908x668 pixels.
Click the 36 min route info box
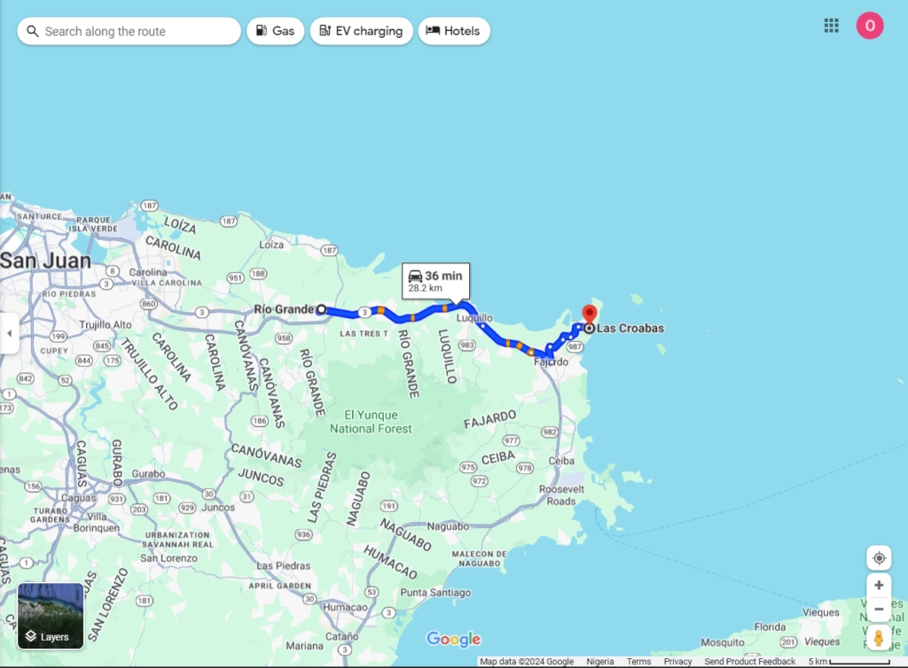434,281
